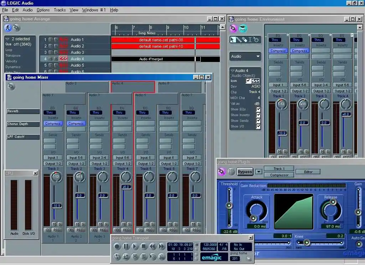Click the waveform icon in Audio 4 parameters
The width and height of the screenshot is (365, 265).
tap(255, 81)
